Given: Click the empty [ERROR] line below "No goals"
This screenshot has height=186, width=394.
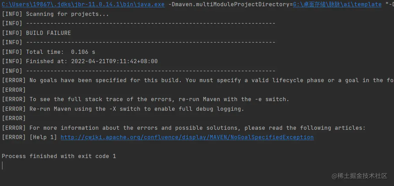Looking at the screenshot, I should click(x=14, y=90).
